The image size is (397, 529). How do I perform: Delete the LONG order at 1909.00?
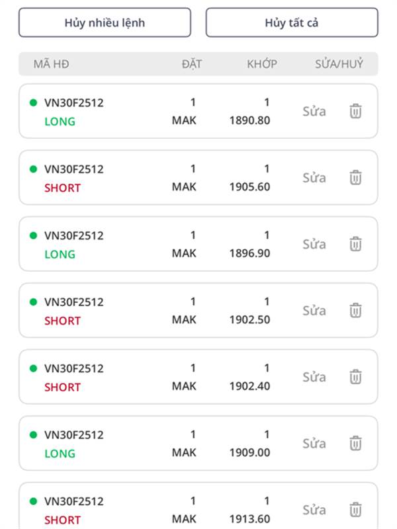point(355,443)
